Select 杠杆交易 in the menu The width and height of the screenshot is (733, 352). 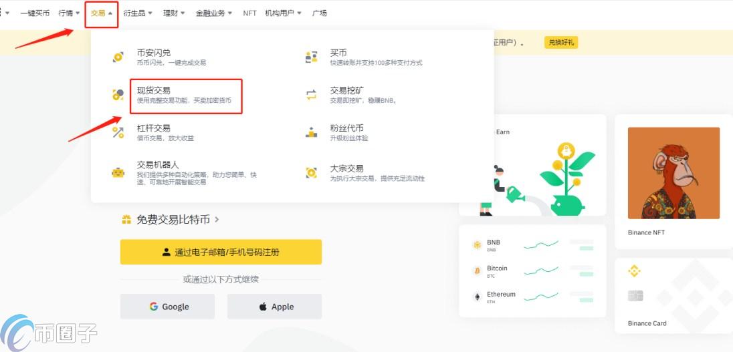(165, 132)
